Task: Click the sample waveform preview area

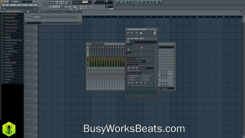Action: coord(142,92)
